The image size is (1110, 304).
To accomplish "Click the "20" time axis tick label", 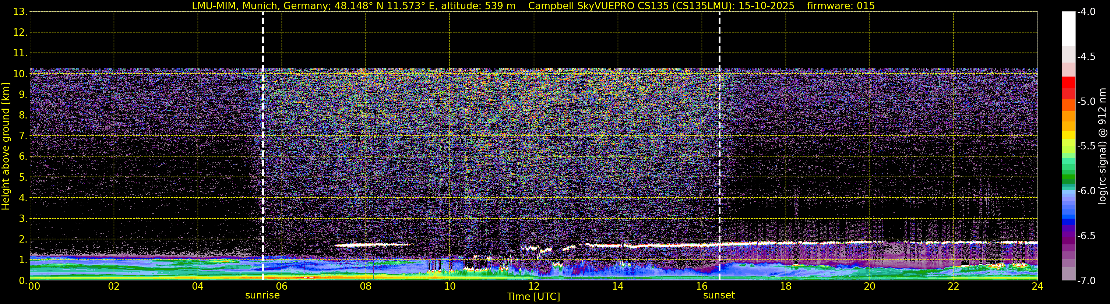I will pos(870,286).
